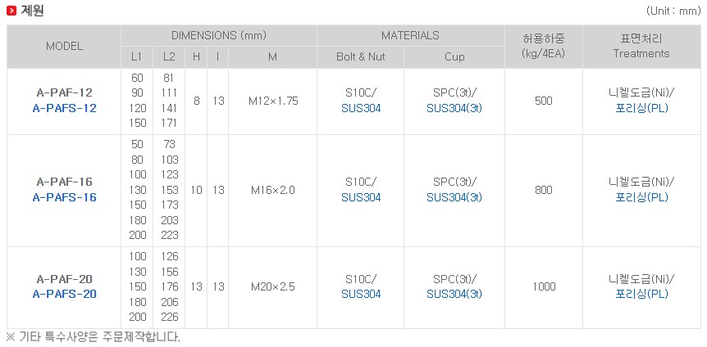
Task: Click 포리싱(PL) in the A-PAFS-20 row
Action: 641,295
